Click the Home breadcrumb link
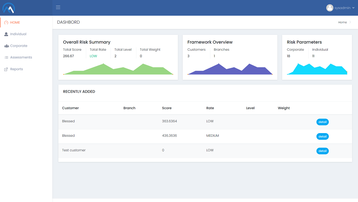The image size is (358, 202). tap(342, 22)
